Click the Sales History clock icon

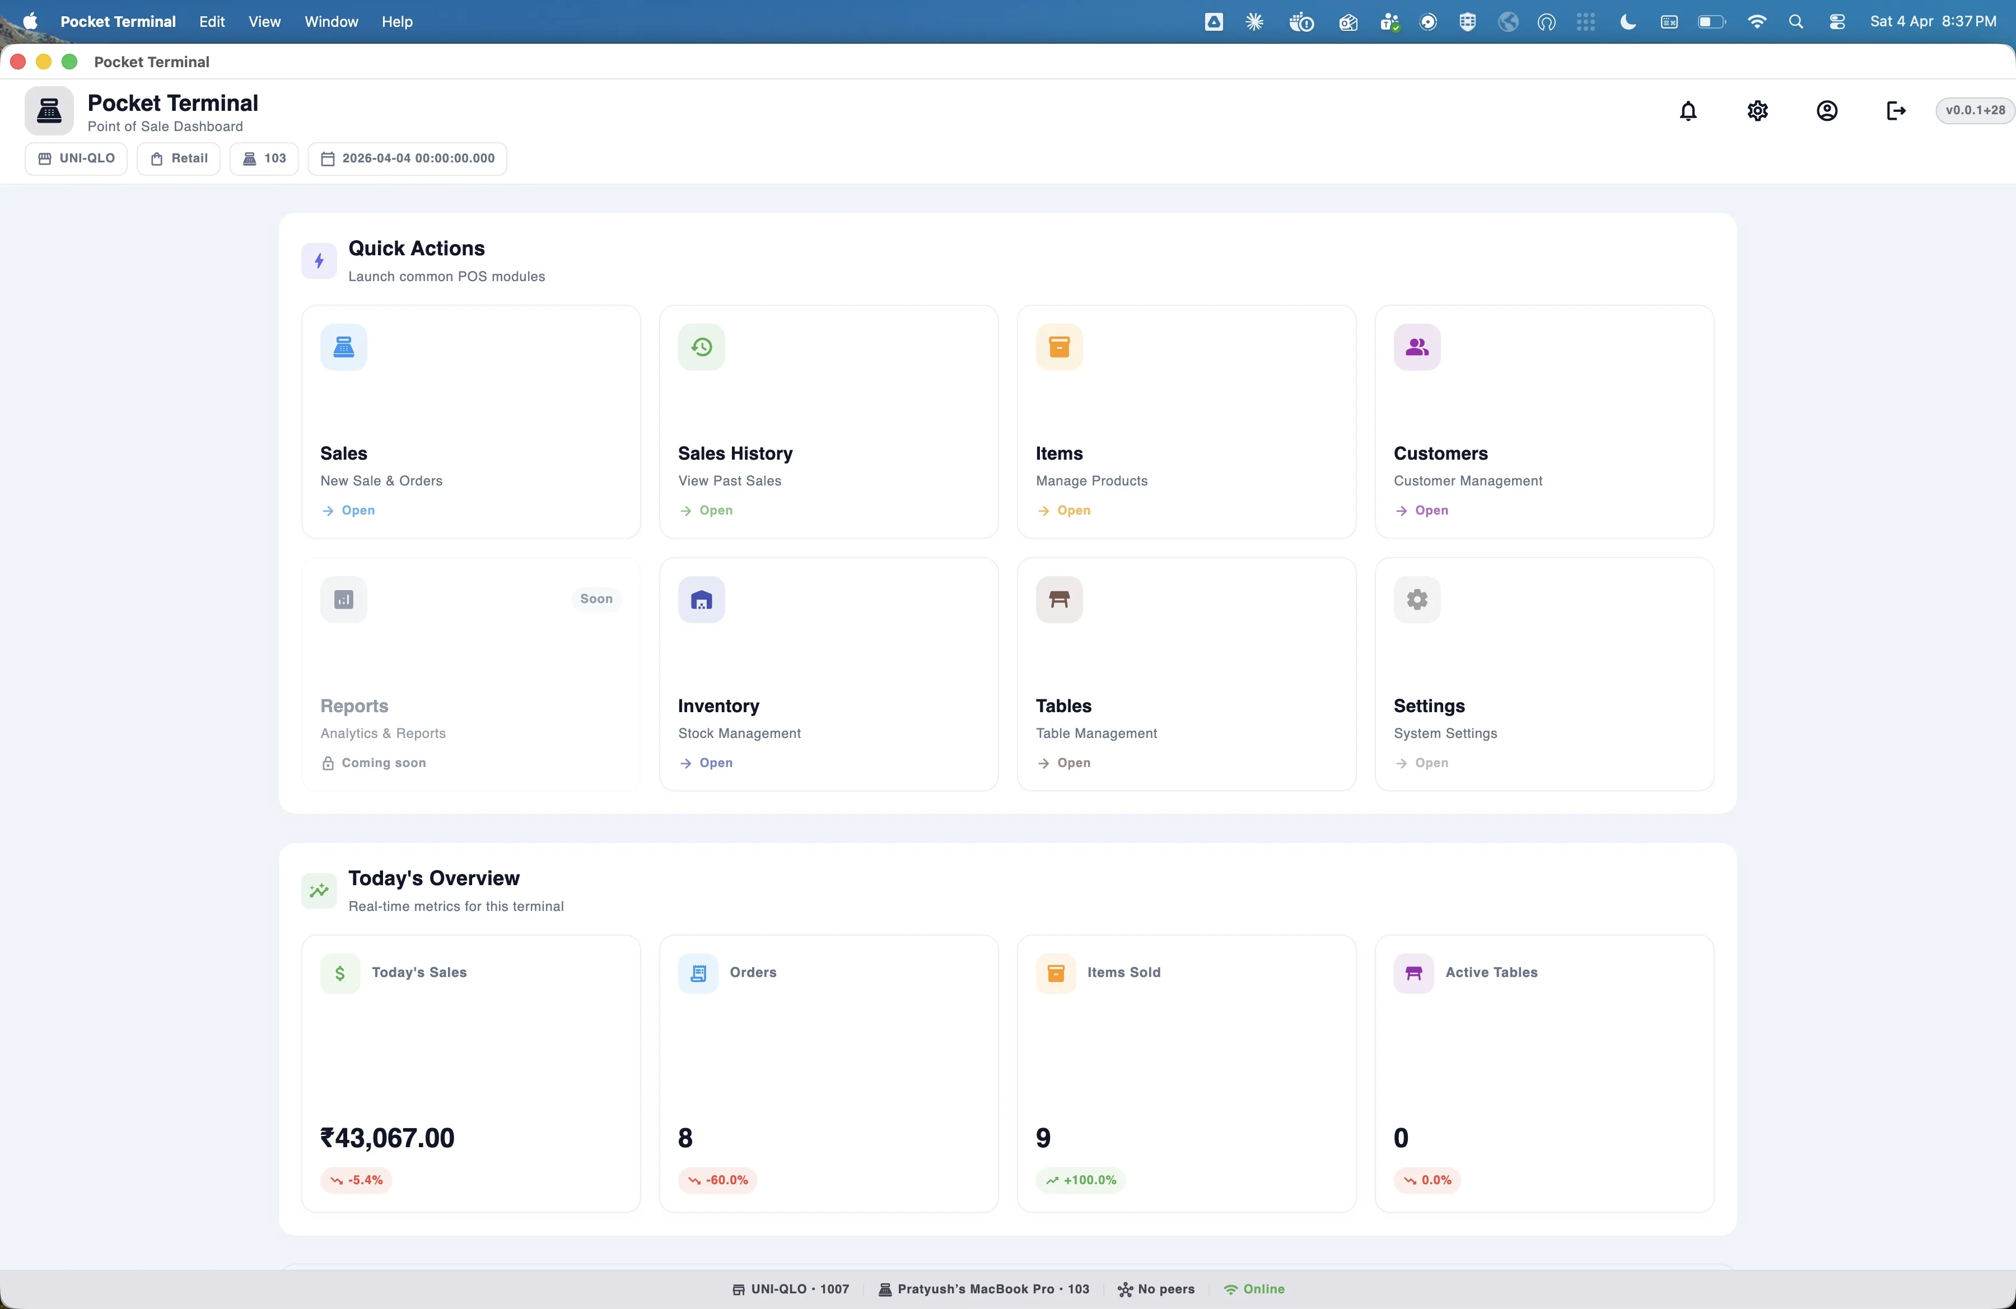(701, 347)
